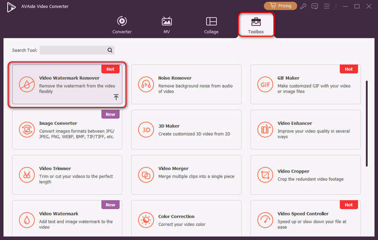The image size is (378, 240).
Task: Click the Video Trimmer scissors icon
Action: point(27,175)
